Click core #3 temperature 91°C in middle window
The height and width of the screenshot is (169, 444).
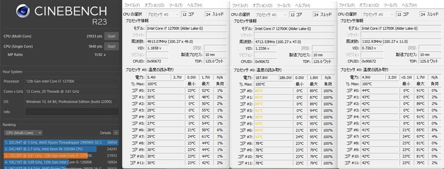[274, 110]
